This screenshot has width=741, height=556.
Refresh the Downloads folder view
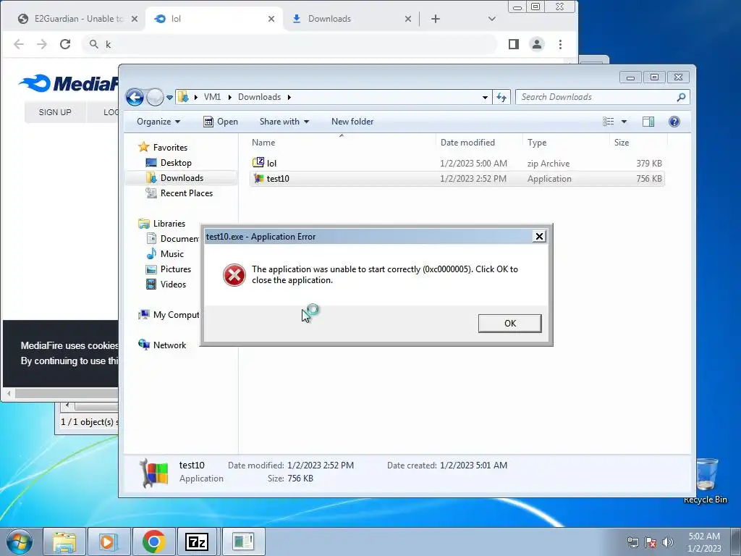tap(501, 98)
